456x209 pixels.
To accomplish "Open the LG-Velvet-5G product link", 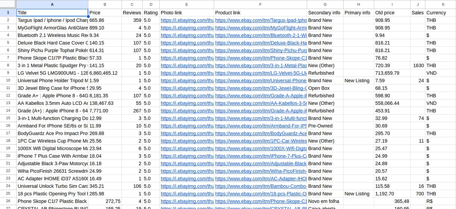I will [x=261, y=73].
